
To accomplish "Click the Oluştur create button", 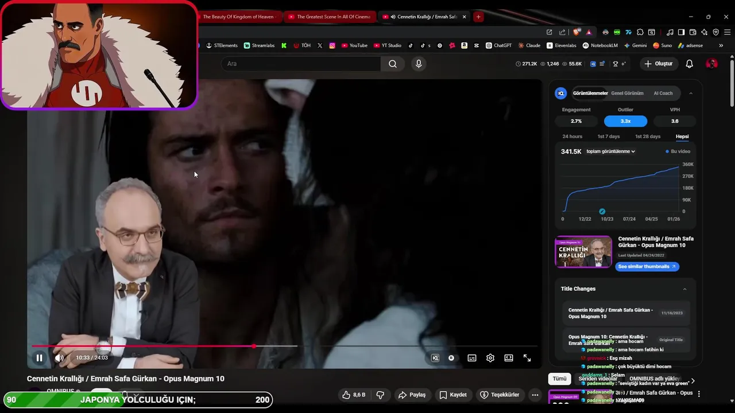I will tap(658, 64).
